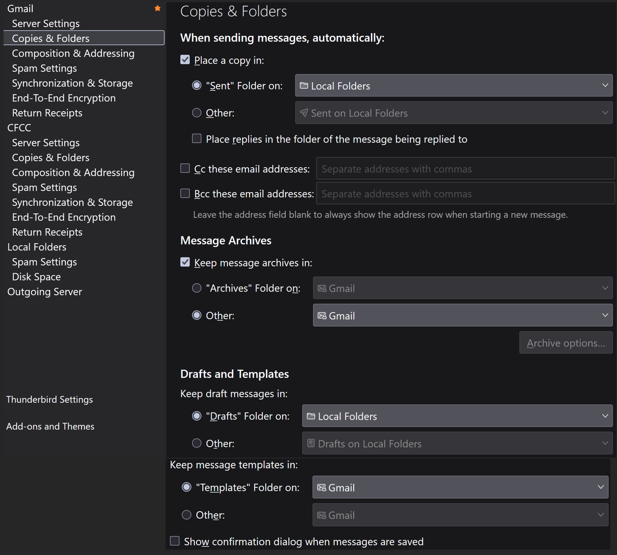The image size is (617, 555).
Task: Click the Bcc email addresses input field
Action: pyautogui.click(x=465, y=193)
